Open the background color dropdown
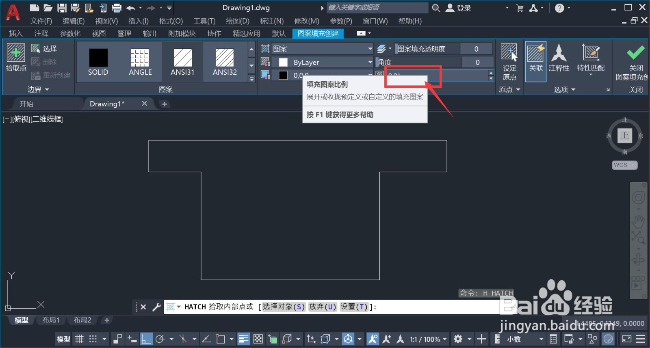This screenshot has width=650, height=348. tap(370, 75)
